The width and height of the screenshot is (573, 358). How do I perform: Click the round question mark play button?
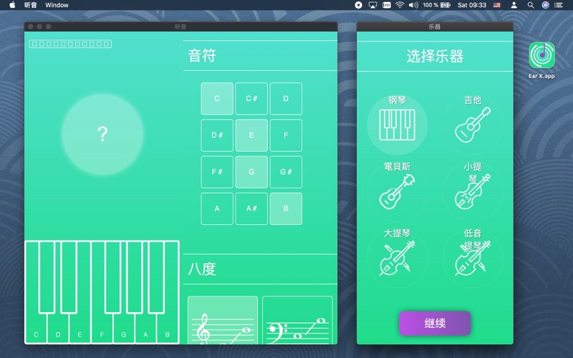click(102, 134)
